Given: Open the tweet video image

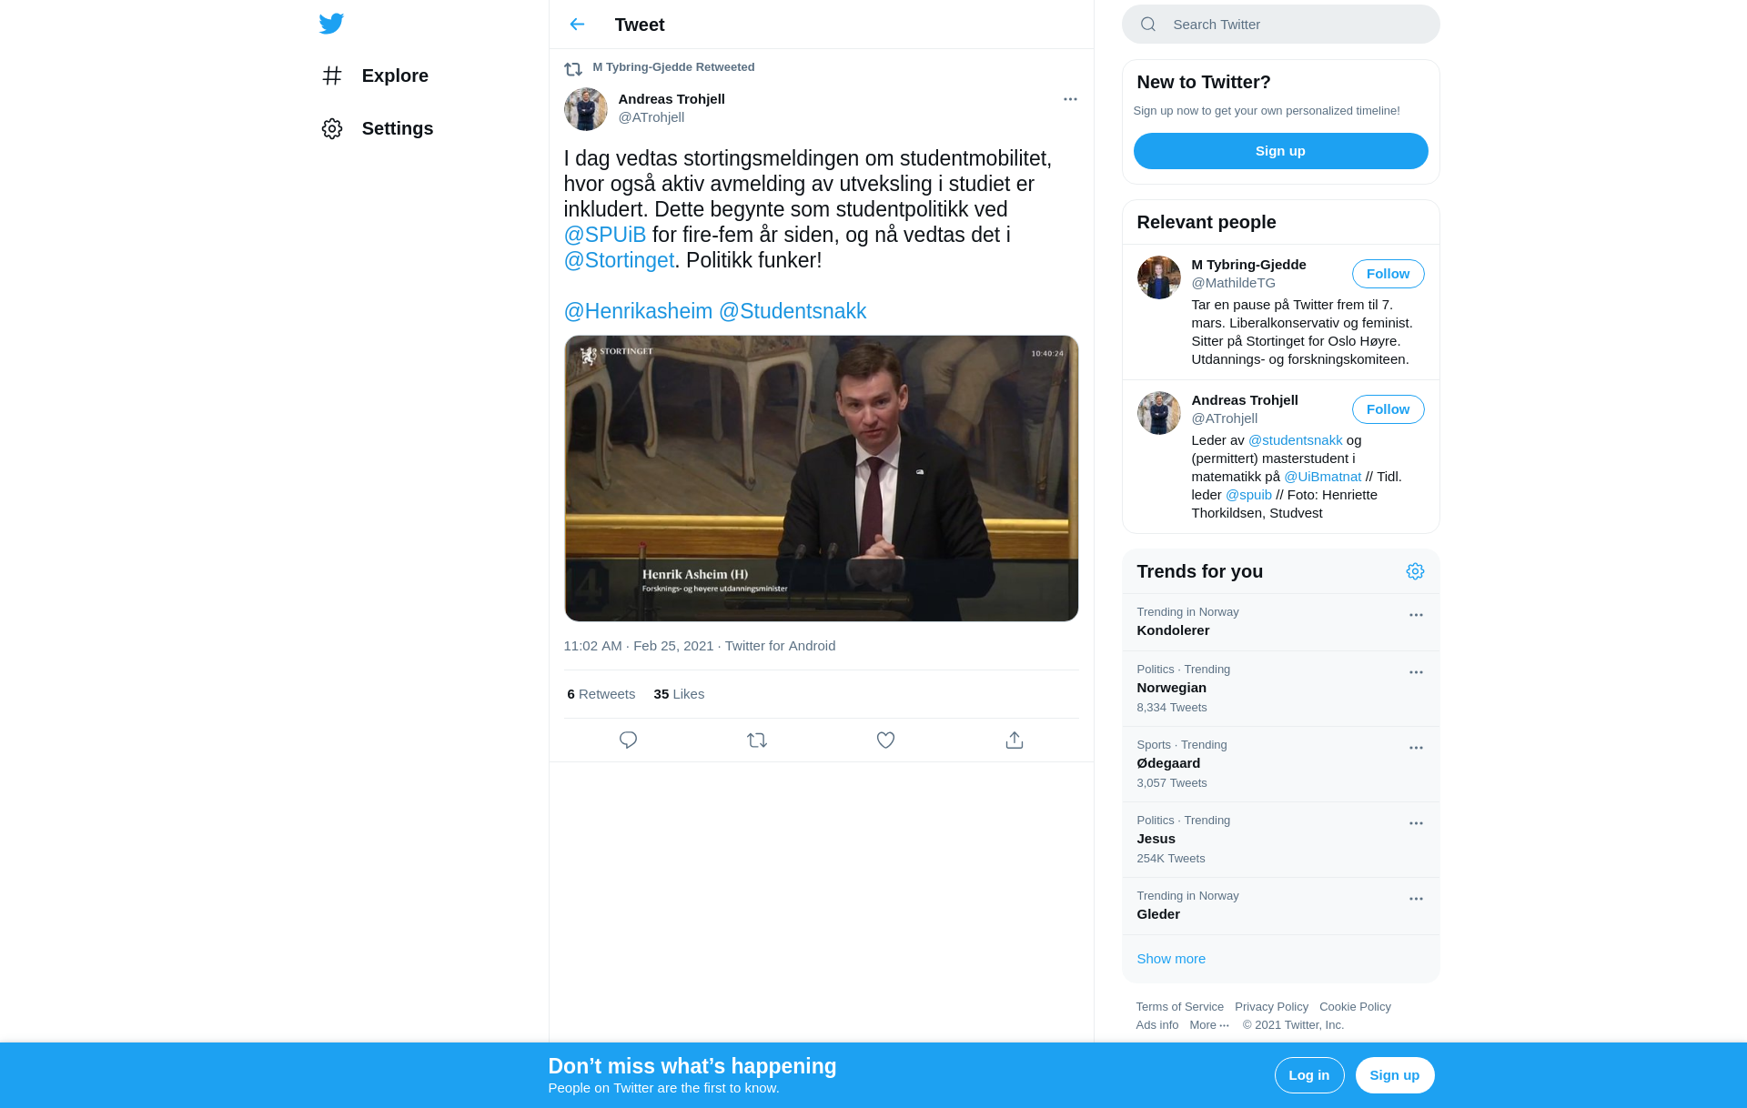Looking at the screenshot, I should click(822, 478).
